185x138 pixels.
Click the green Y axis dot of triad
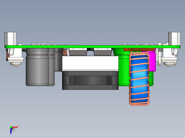(x=11, y=127)
